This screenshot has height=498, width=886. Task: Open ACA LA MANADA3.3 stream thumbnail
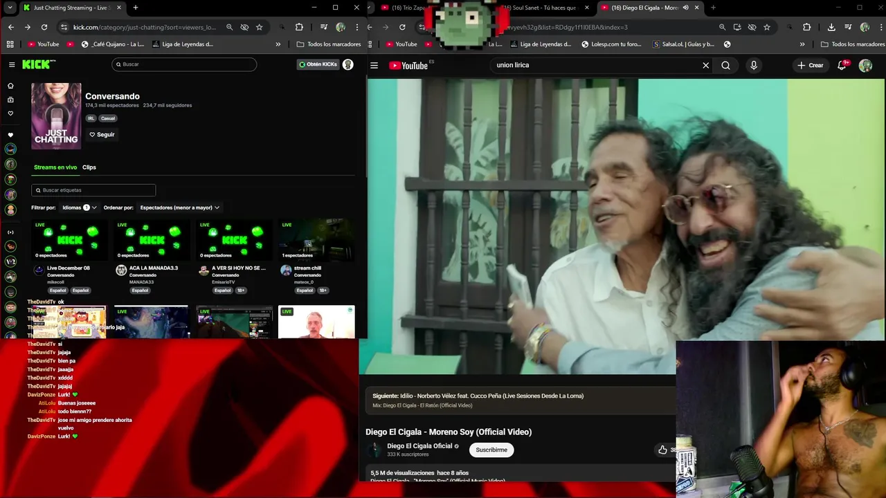point(152,239)
